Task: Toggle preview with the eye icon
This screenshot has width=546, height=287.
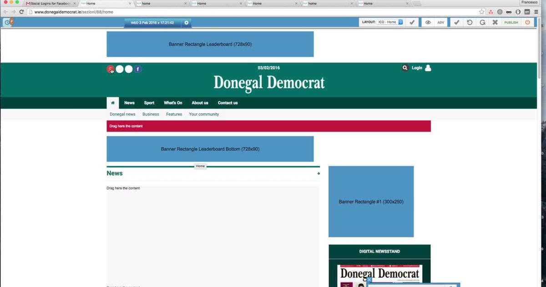Action: pos(428,22)
